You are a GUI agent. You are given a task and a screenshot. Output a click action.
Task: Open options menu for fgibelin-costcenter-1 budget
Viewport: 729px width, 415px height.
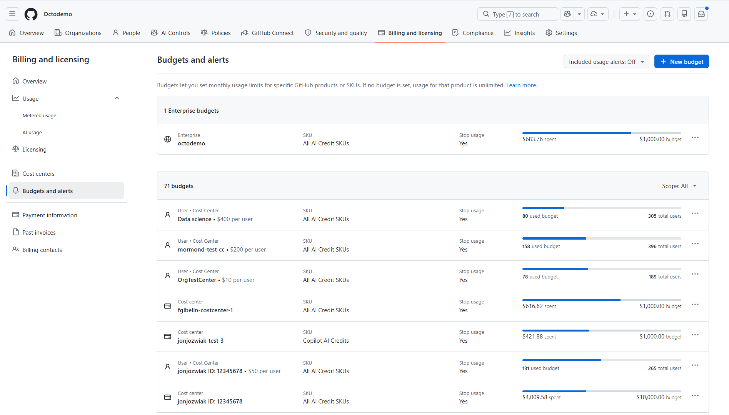695,305
